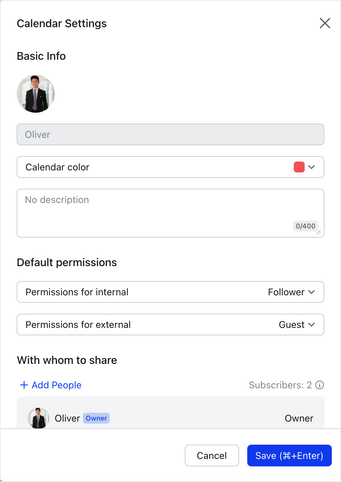Screen dimensions: 341x482
Task: Click the Owner badge beside Oliver's name
Action: pyautogui.click(x=96, y=418)
